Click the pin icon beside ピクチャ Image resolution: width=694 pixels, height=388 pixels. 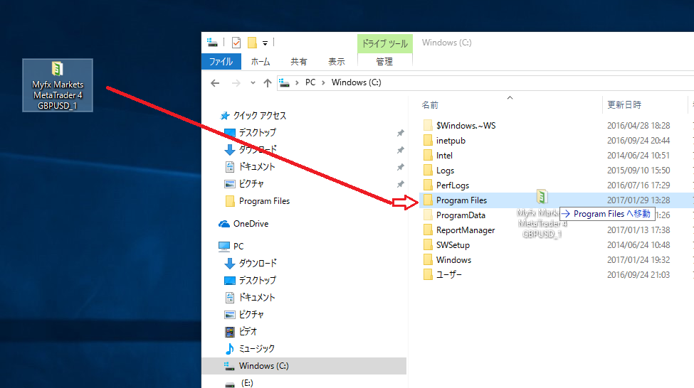tap(400, 184)
